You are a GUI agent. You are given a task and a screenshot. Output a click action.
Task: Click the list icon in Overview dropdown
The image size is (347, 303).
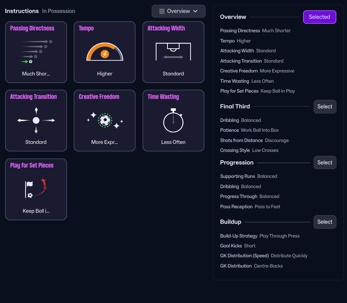162,11
